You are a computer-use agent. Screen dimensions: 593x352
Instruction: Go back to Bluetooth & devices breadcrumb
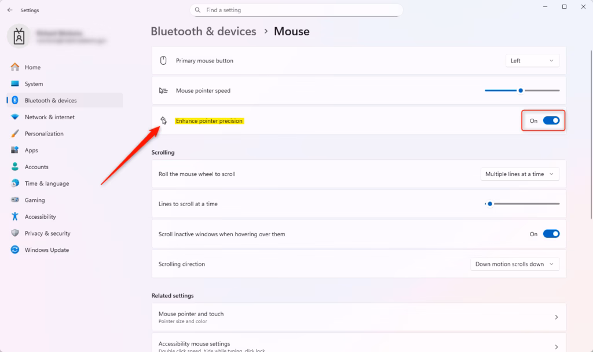203,31
